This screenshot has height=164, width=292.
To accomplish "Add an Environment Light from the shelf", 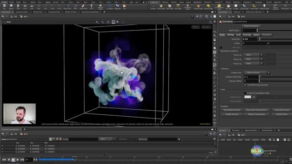I will point(219,7).
